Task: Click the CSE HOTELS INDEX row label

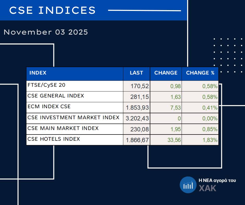Action: (x=54, y=139)
